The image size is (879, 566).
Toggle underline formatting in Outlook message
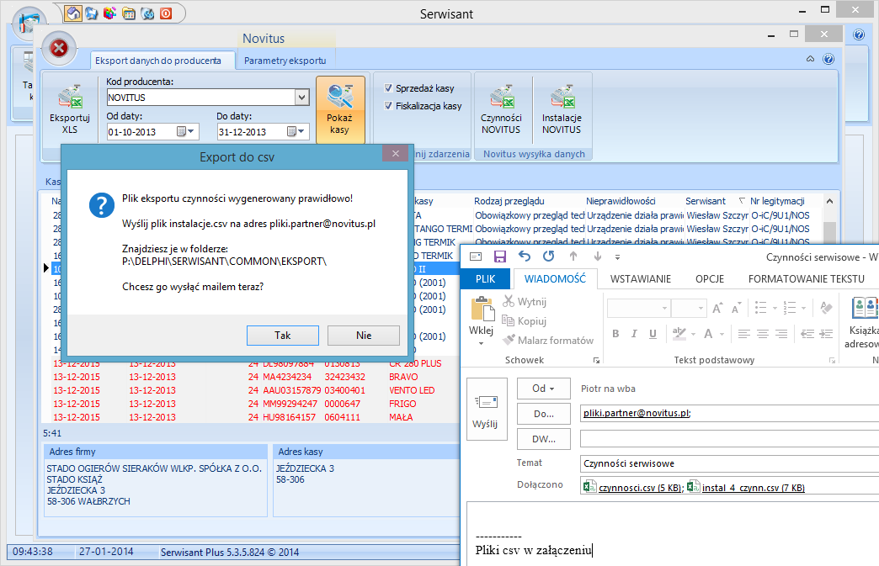pyautogui.click(x=653, y=334)
